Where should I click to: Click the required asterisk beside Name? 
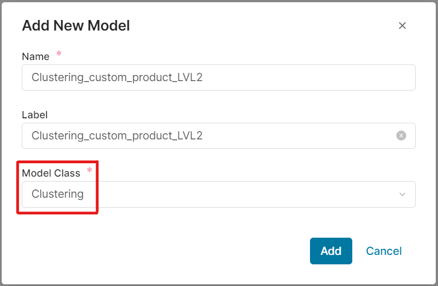pos(59,54)
